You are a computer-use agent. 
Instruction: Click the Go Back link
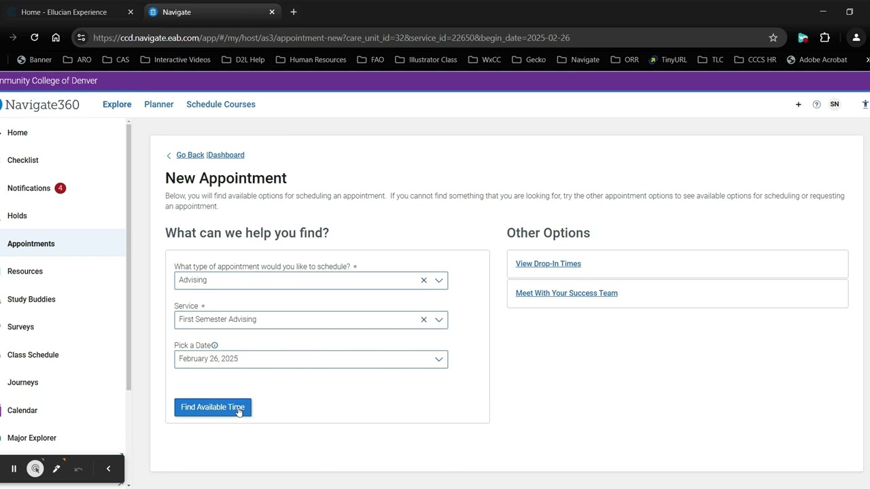click(x=190, y=155)
